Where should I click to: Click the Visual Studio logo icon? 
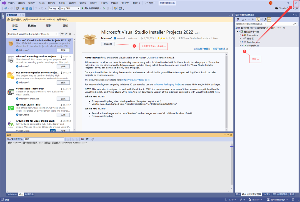point(4,3)
